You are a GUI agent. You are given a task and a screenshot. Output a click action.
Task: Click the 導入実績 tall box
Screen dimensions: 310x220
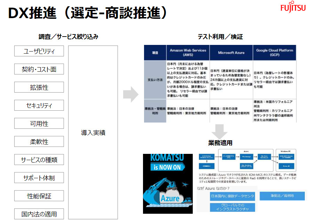(93, 132)
